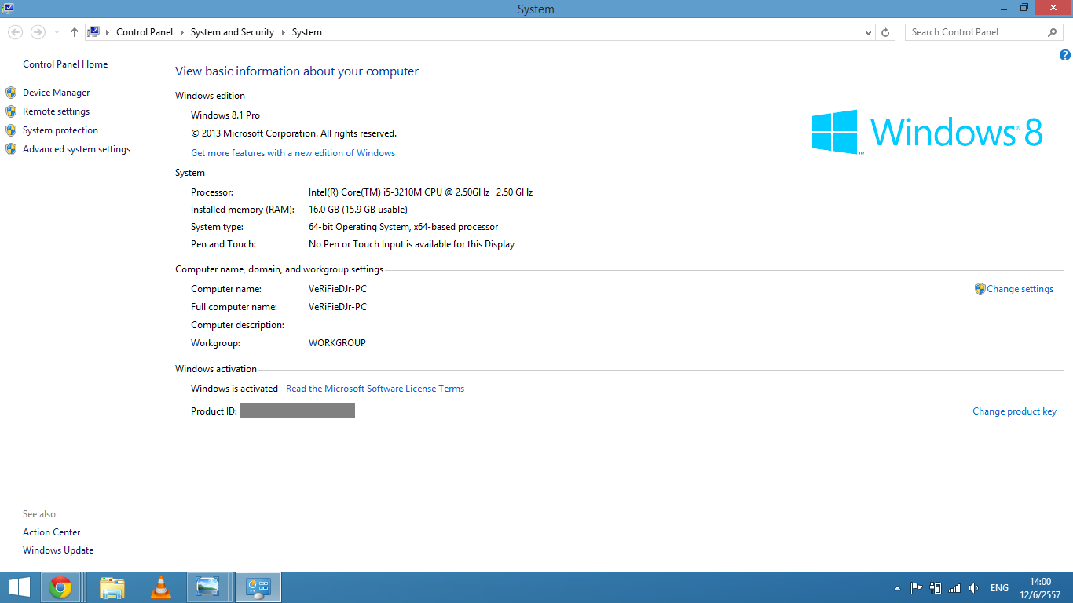The image size is (1073, 603).
Task: Open Remote settings link
Action: 56,111
